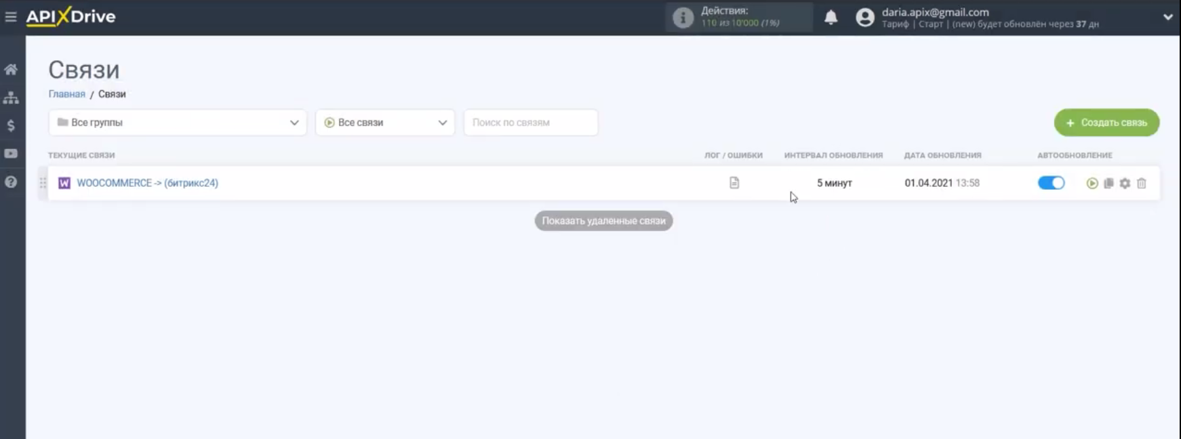Viewport: 1181px width, 439px height.
Task: Open the home icon in sidebar
Action: click(x=11, y=69)
